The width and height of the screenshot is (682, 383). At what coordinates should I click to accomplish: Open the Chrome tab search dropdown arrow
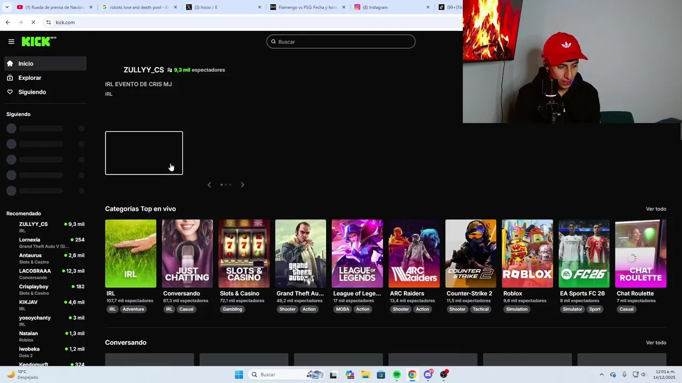pyautogui.click(x=7, y=7)
